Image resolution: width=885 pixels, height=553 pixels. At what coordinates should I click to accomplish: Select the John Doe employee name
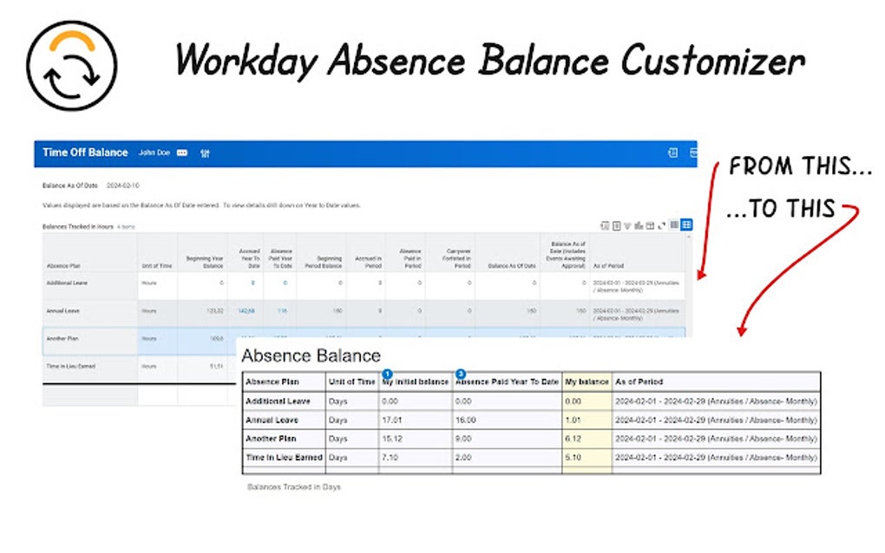(154, 152)
